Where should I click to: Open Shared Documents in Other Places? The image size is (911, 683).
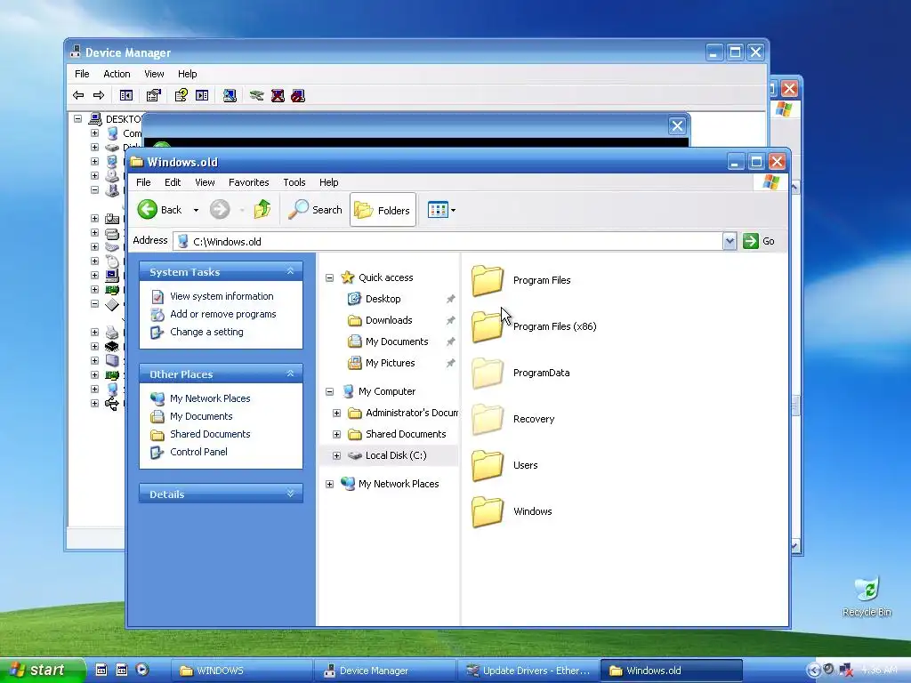[210, 434]
